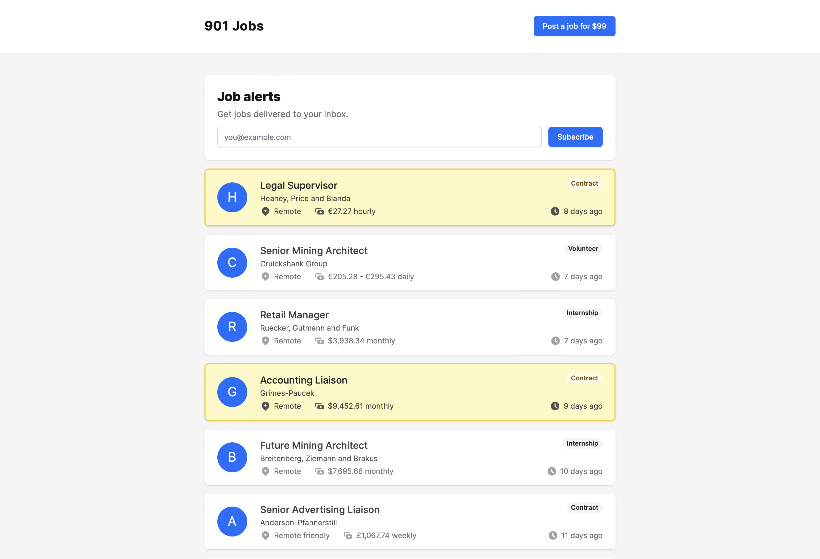
Task: Click the C avatar for Cruickshank Group
Action: click(x=232, y=262)
